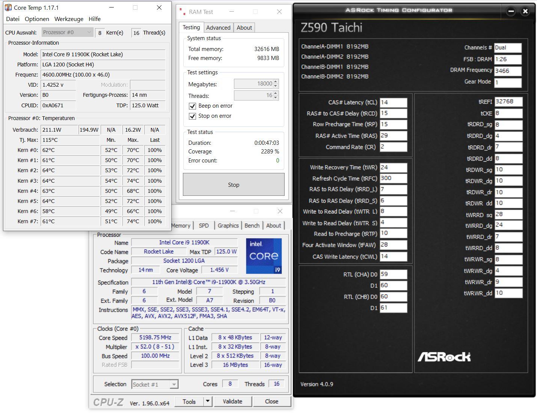
Task: Click the tREFI field showing 32768
Action: pyautogui.click(x=508, y=102)
